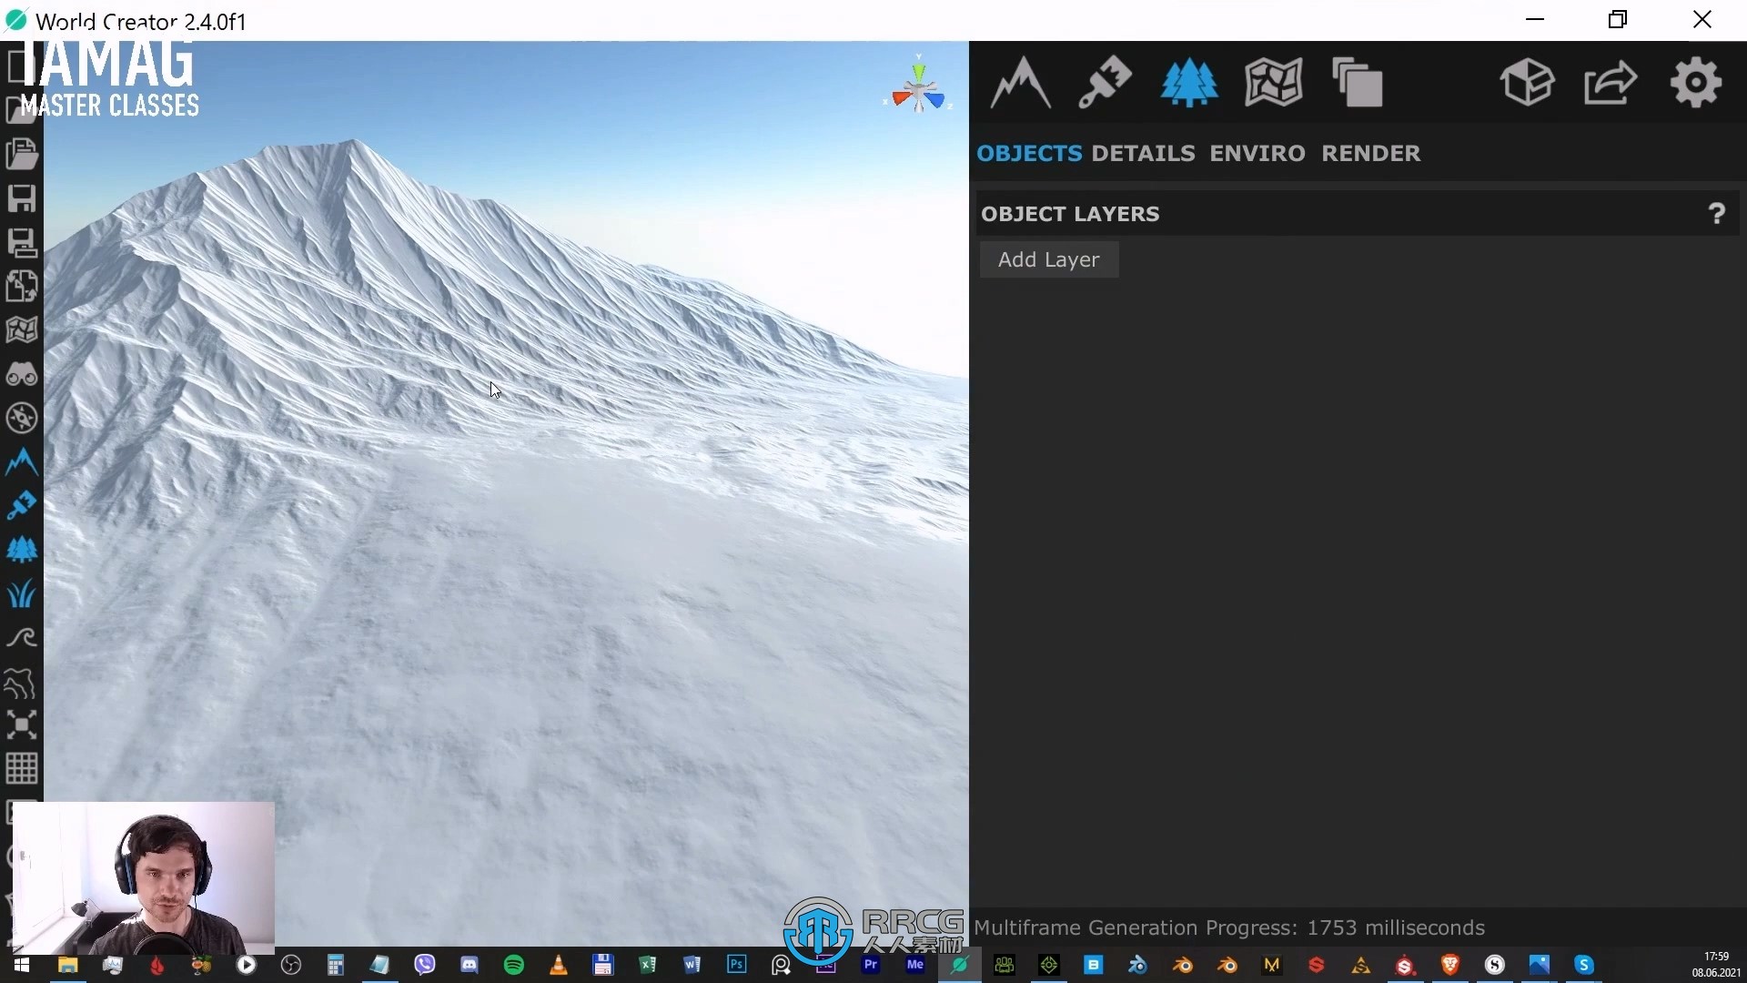
Task: Select the paint brush texturing icon in top toolbar
Action: click(1105, 83)
